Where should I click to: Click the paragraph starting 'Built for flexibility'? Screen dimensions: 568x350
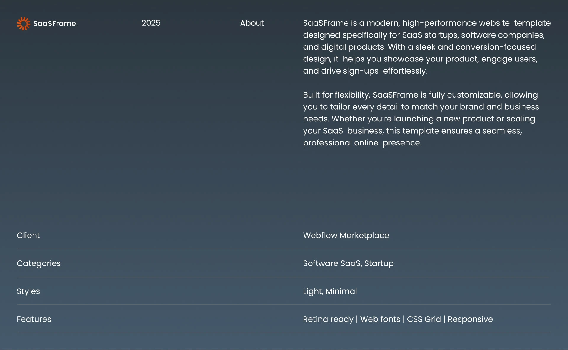click(x=421, y=119)
